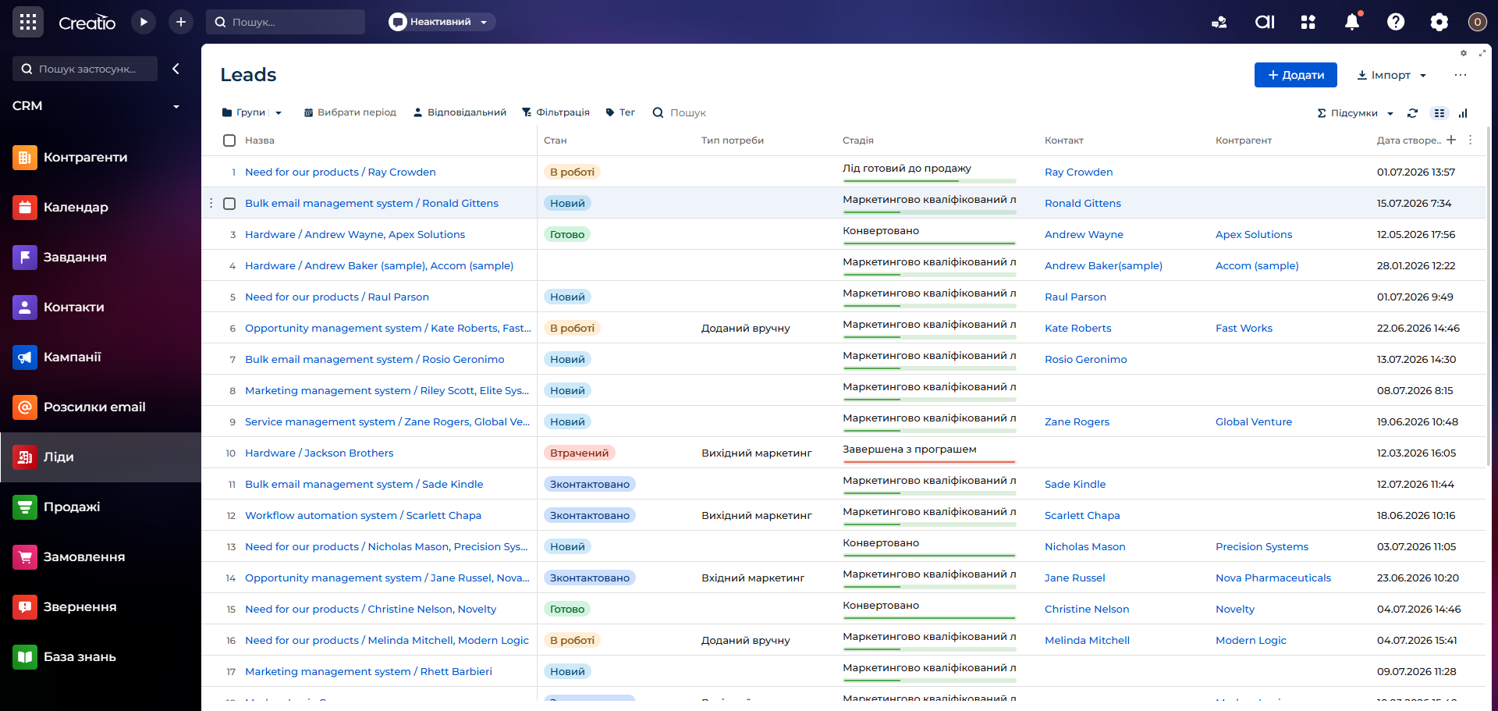Sort by the Дата створе.. column header
Screen dimensions: 1498x711
point(1409,140)
